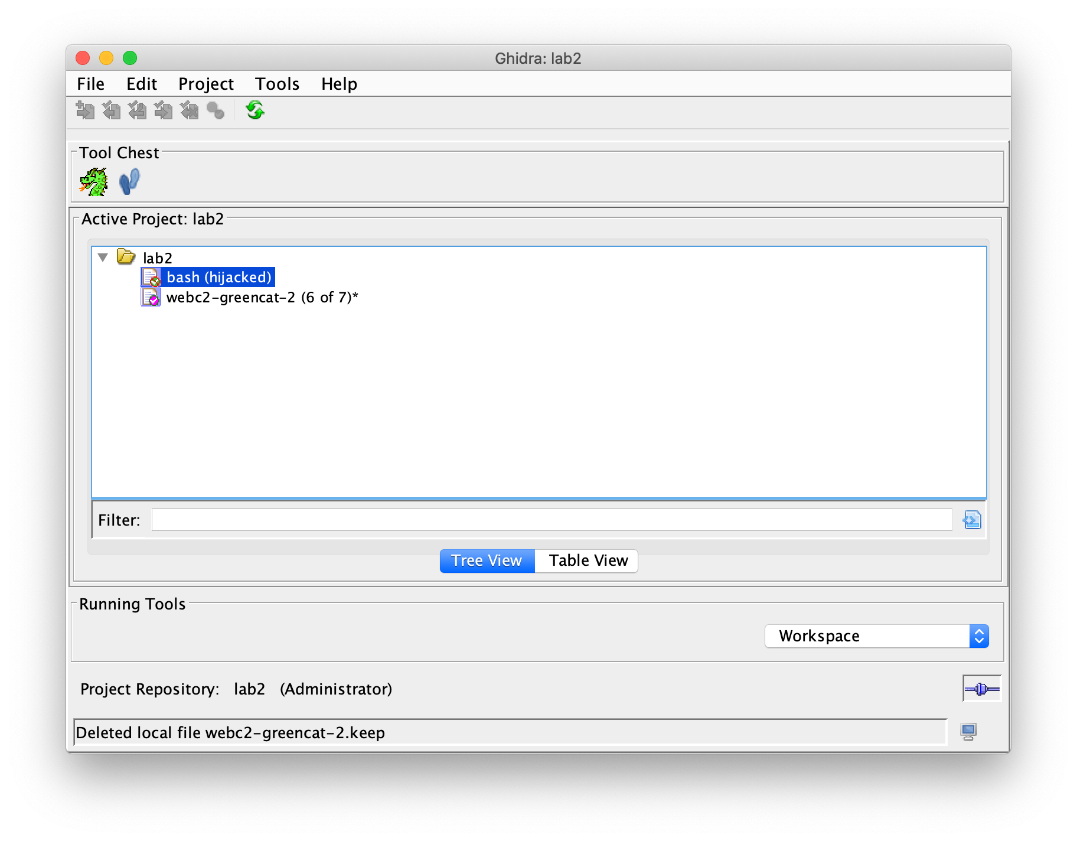Click the Update Checked Out File icon

(138, 110)
